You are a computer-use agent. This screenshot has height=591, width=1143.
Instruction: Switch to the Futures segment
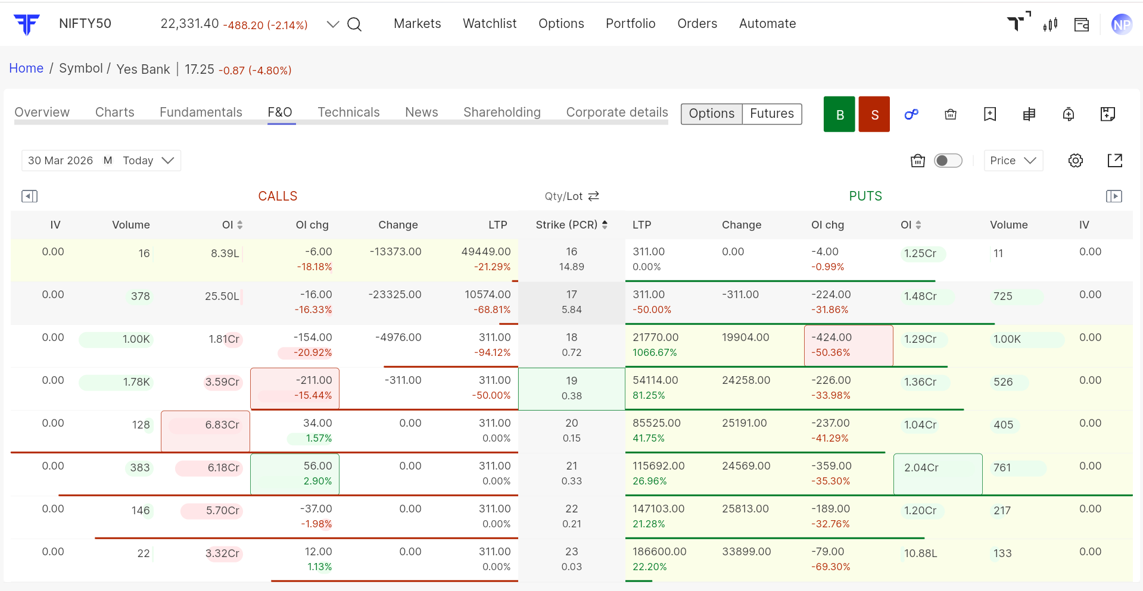point(771,114)
